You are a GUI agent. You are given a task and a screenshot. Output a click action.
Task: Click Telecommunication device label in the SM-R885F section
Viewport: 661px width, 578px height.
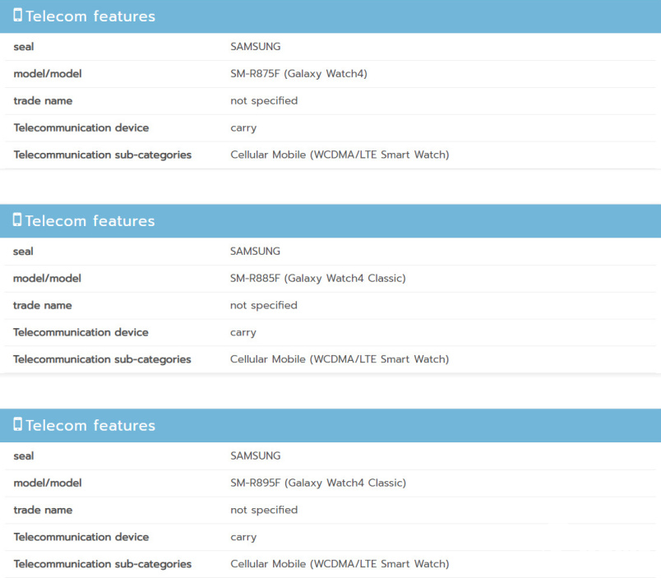point(81,333)
